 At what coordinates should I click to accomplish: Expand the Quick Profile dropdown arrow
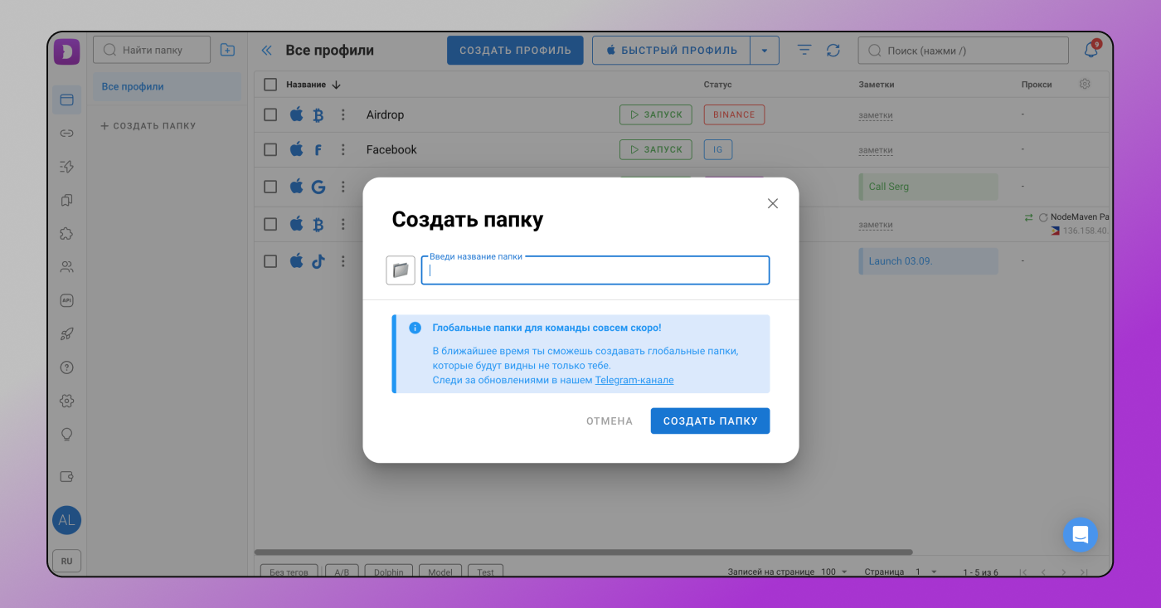tap(765, 50)
